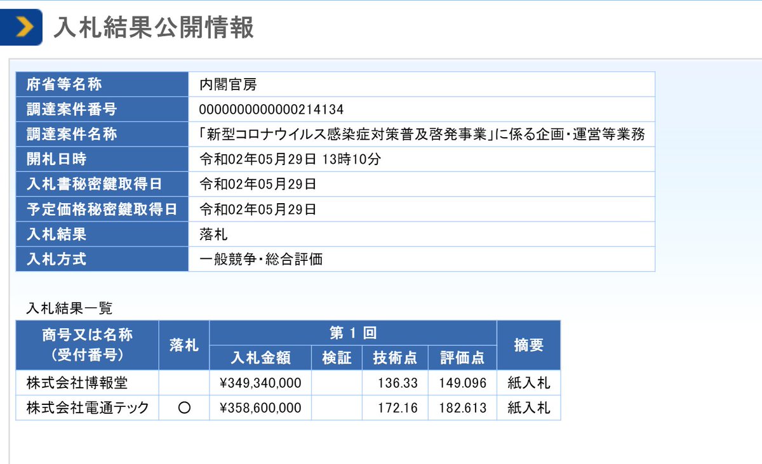Viewport: 762px width, 464px height.
Task: Click the date next to 入札書秘密鍵取得日
Action: (258, 184)
